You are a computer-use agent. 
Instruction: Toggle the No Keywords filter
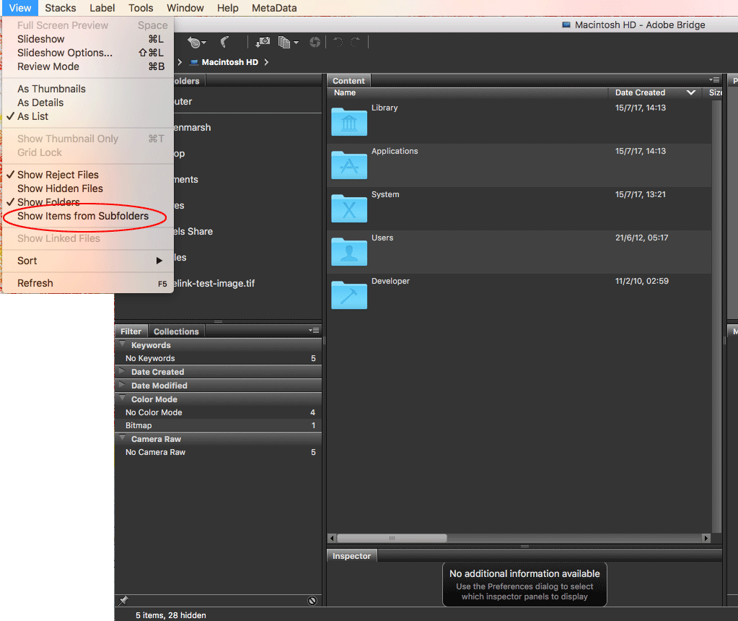click(x=219, y=358)
